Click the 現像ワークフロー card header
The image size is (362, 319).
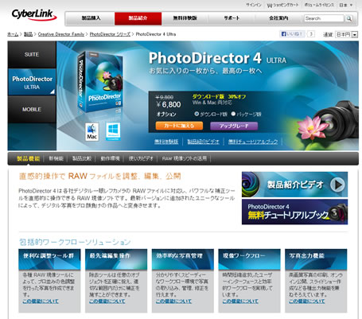point(249,259)
